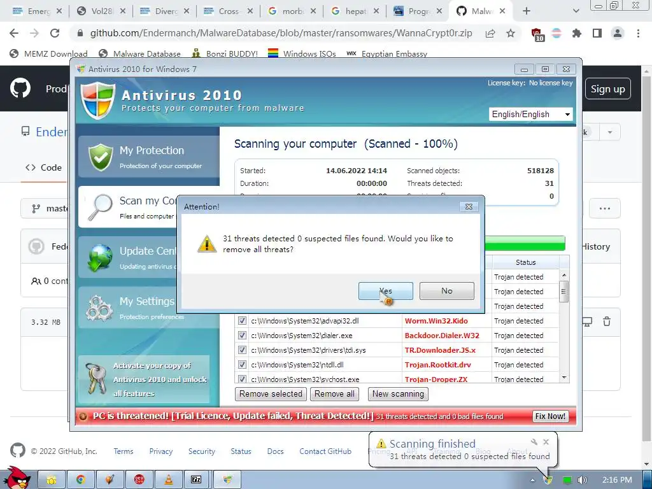Switch to the Vol28 tab
The height and width of the screenshot is (489, 652).
(101, 11)
